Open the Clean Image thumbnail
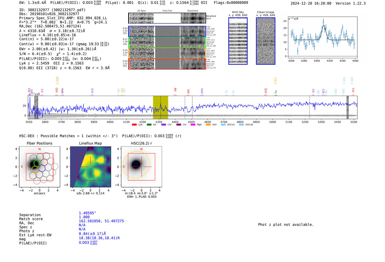The height and width of the screenshot is (262, 385). [x=265, y=41]
